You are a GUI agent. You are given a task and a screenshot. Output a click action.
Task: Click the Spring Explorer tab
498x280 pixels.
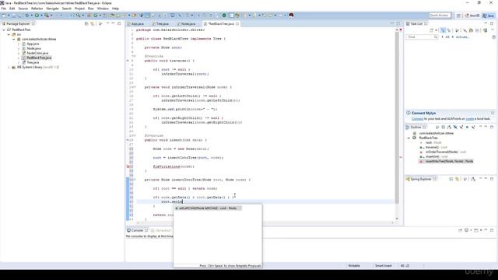[420, 180]
